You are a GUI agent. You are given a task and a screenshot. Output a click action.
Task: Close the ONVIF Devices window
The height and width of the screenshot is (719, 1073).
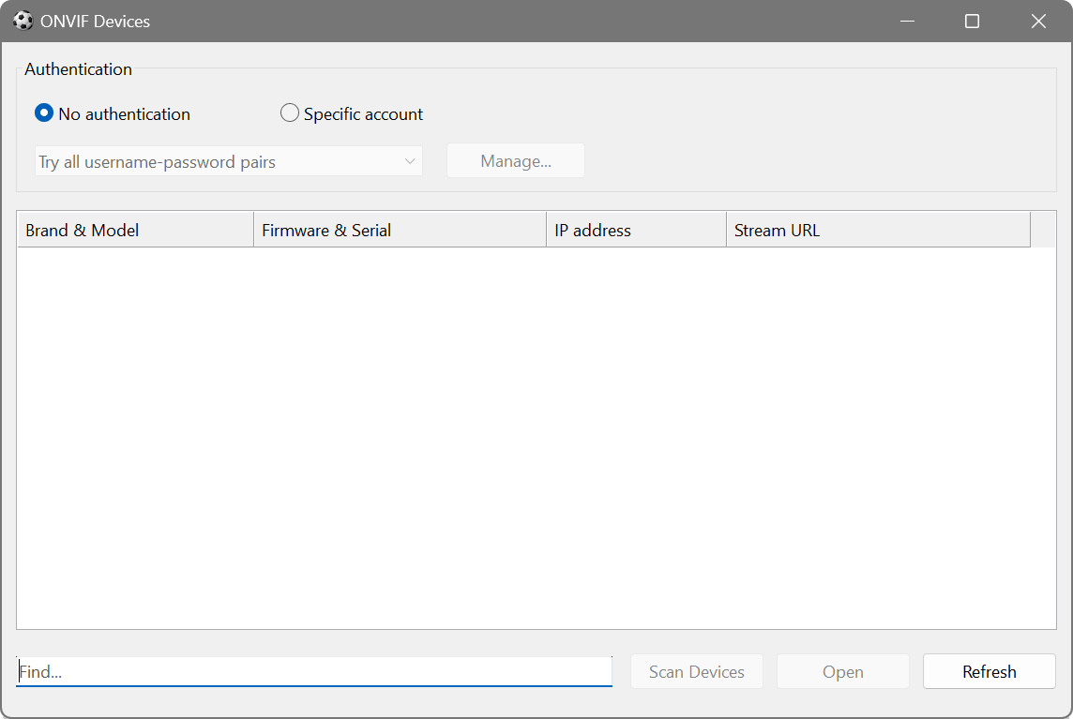tap(1038, 21)
